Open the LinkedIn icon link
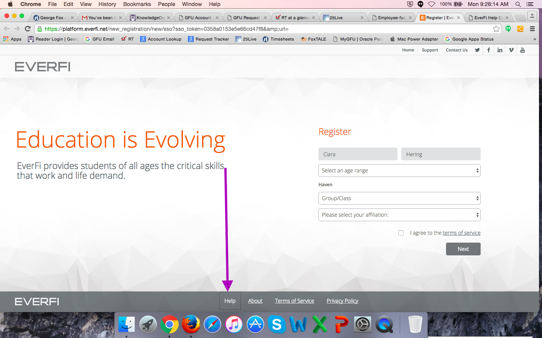Screen dimensions: 542x338 point(500,50)
